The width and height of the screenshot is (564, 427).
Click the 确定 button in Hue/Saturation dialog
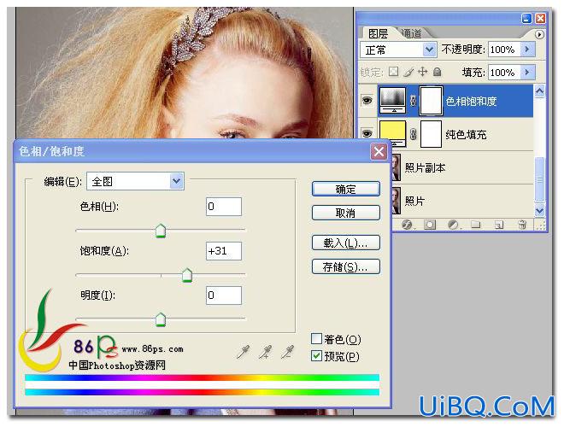(346, 189)
